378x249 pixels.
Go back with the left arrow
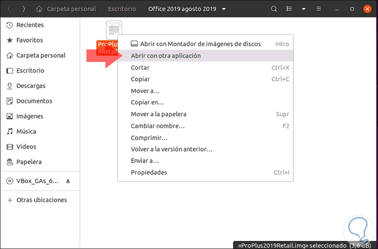click(x=9, y=9)
